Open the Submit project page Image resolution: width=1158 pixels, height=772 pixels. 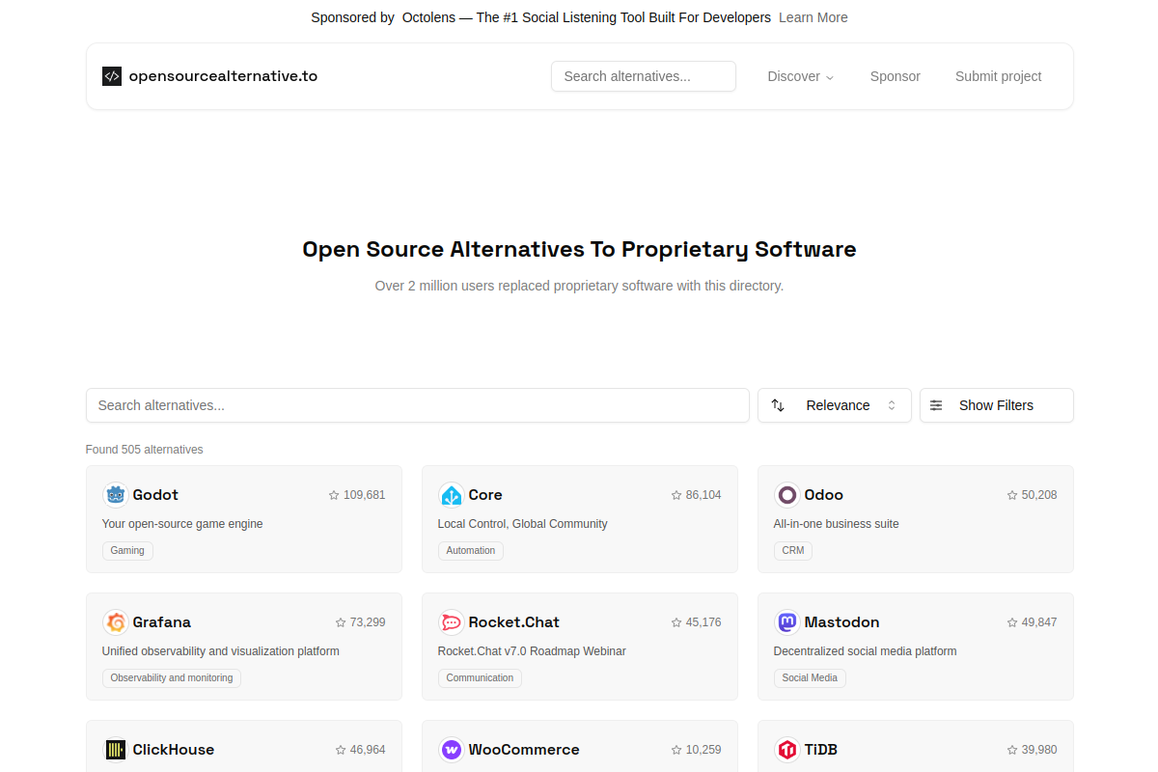(999, 76)
